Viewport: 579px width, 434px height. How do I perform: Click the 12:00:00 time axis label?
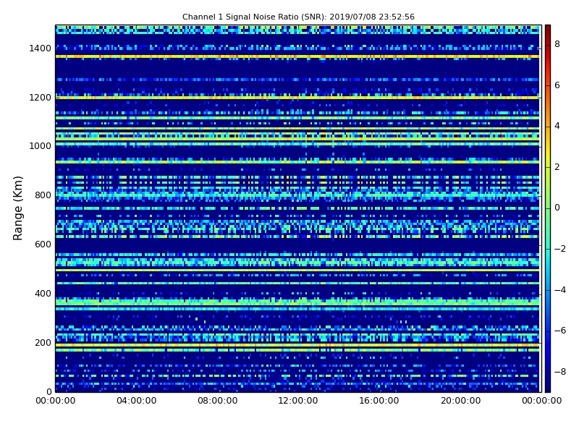pyautogui.click(x=298, y=401)
